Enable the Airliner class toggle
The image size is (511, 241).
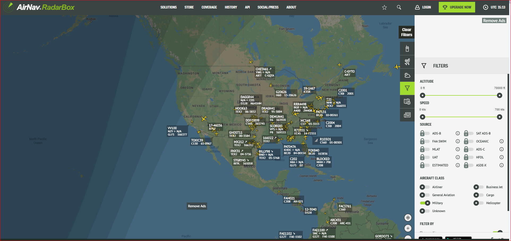424,187
